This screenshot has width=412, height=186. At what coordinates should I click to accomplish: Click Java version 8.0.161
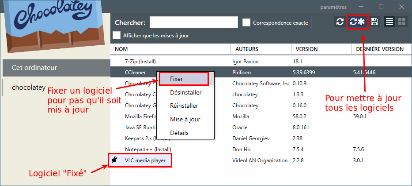(301, 128)
